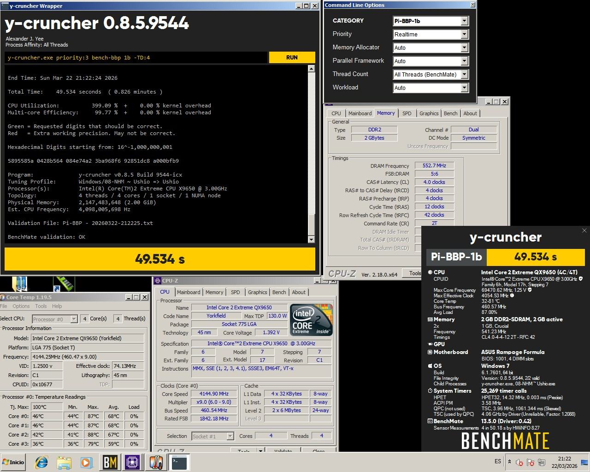Switch to BenchMate via BM taskbar icon

(110, 462)
